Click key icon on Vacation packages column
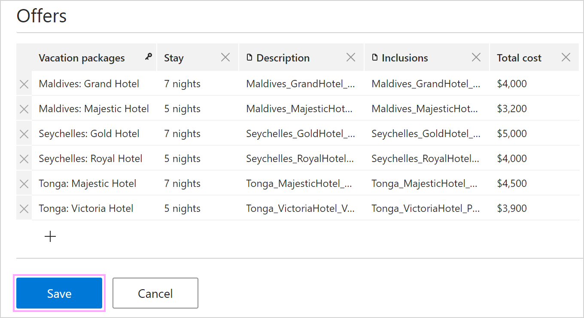This screenshot has width=584, height=318. tap(149, 56)
